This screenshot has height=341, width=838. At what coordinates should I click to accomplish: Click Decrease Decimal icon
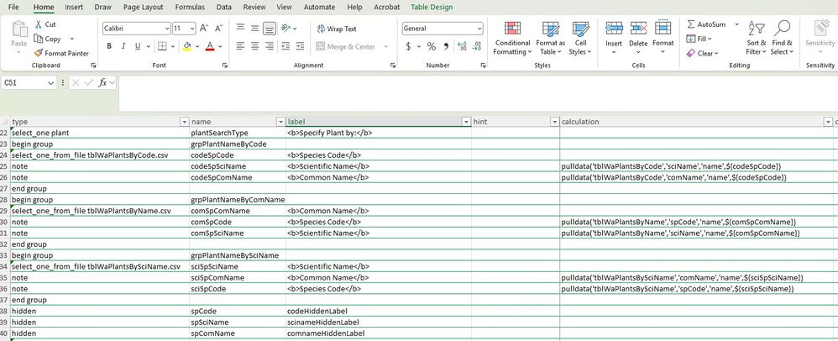[477, 46]
